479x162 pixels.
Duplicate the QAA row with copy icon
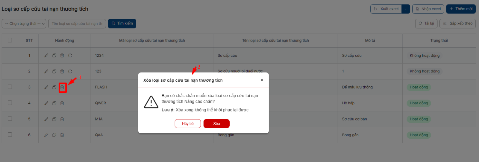point(54,135)
